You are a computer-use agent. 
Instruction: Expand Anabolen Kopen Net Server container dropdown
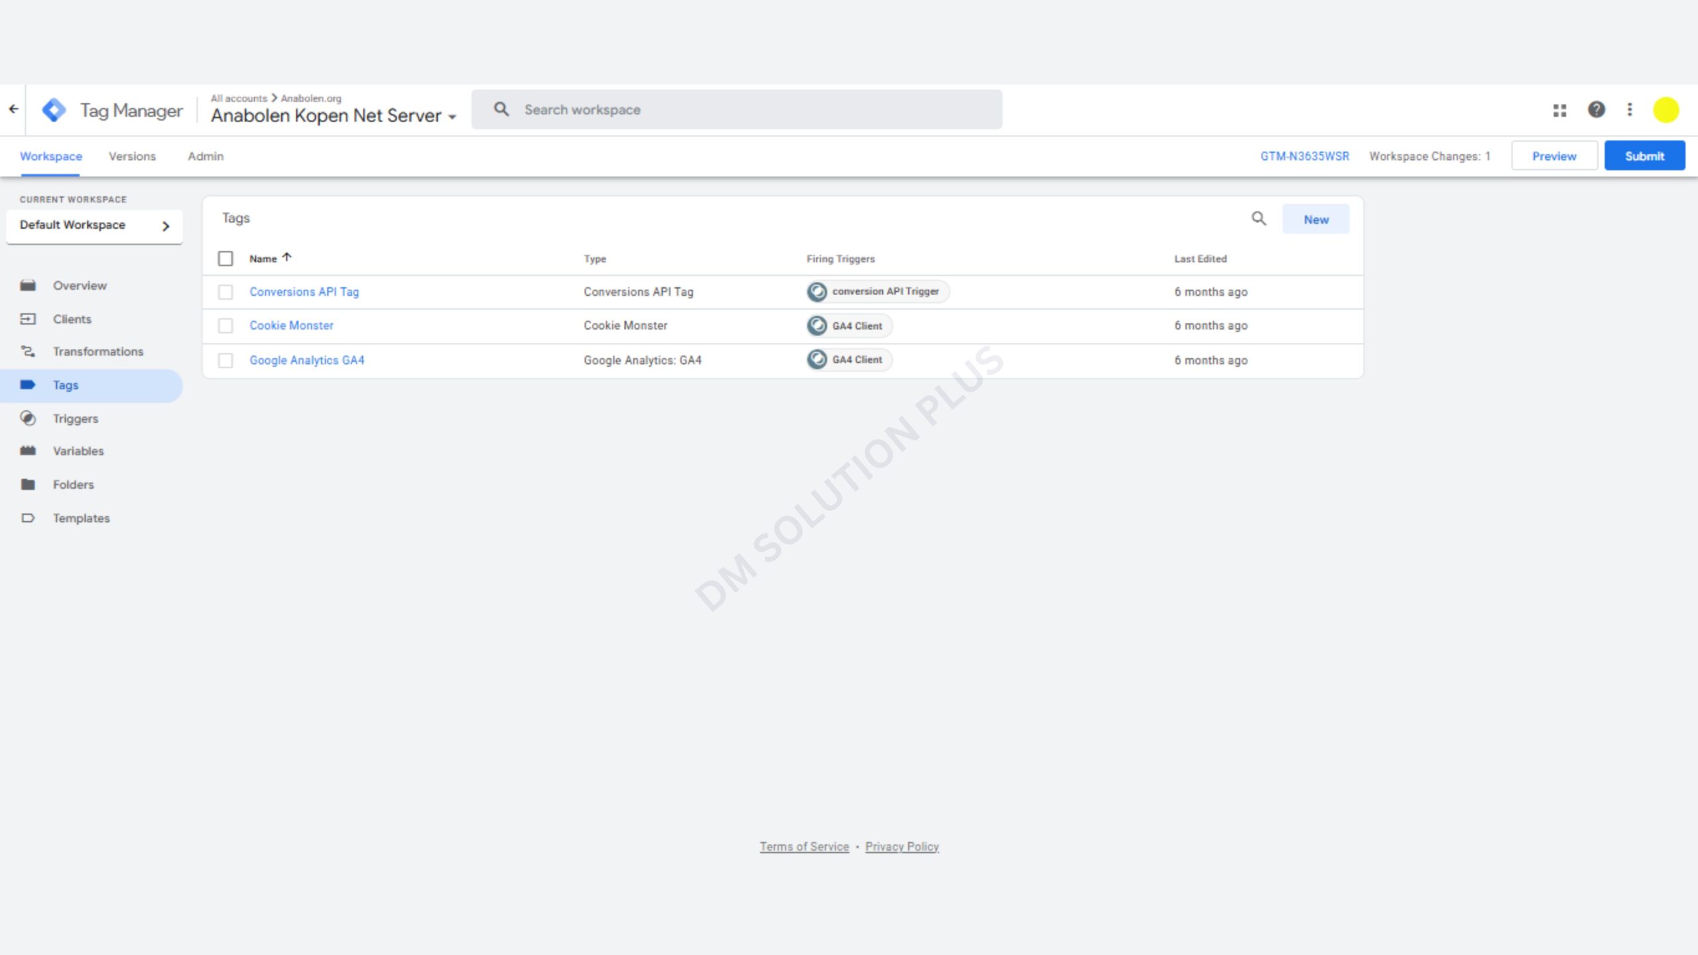[452, 117]
